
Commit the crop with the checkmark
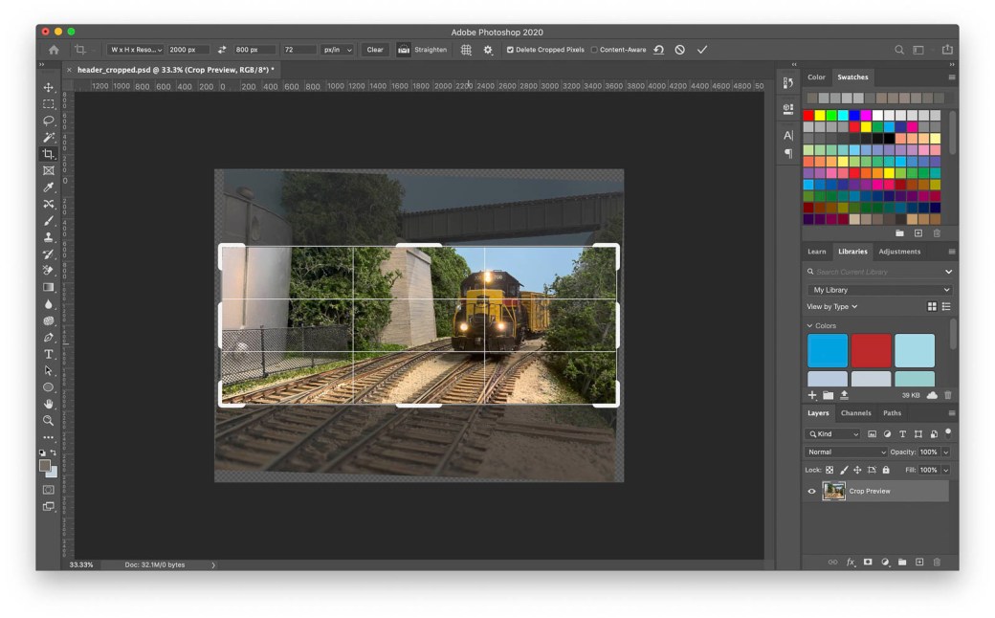(x=702, y=50)
